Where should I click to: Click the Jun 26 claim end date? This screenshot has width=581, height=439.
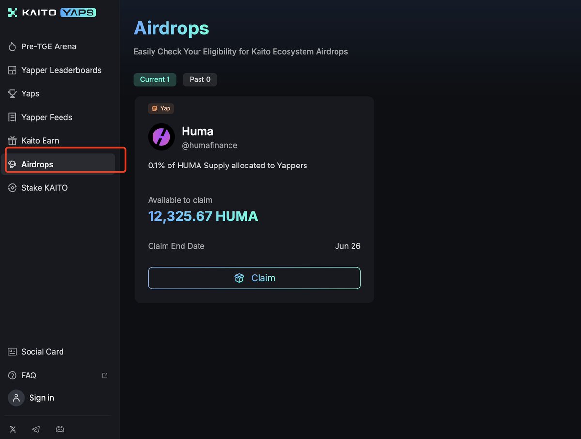click(348, 246)
